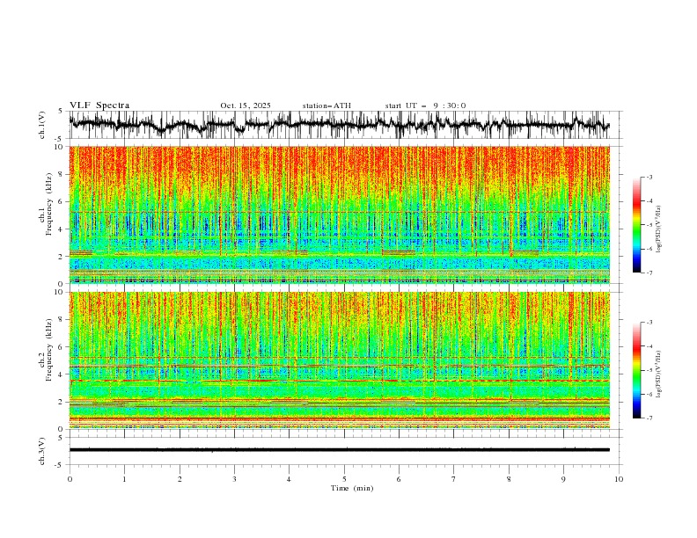Screen dimensions: 697x538
Task: Click the upper color bar's "log(PSD)(V²/Hz)" label
Action: click(658, 229)
